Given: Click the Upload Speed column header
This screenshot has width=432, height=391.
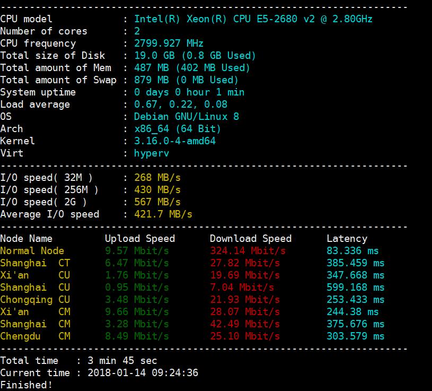Looking at the screenshot, I should click(139, 239).
